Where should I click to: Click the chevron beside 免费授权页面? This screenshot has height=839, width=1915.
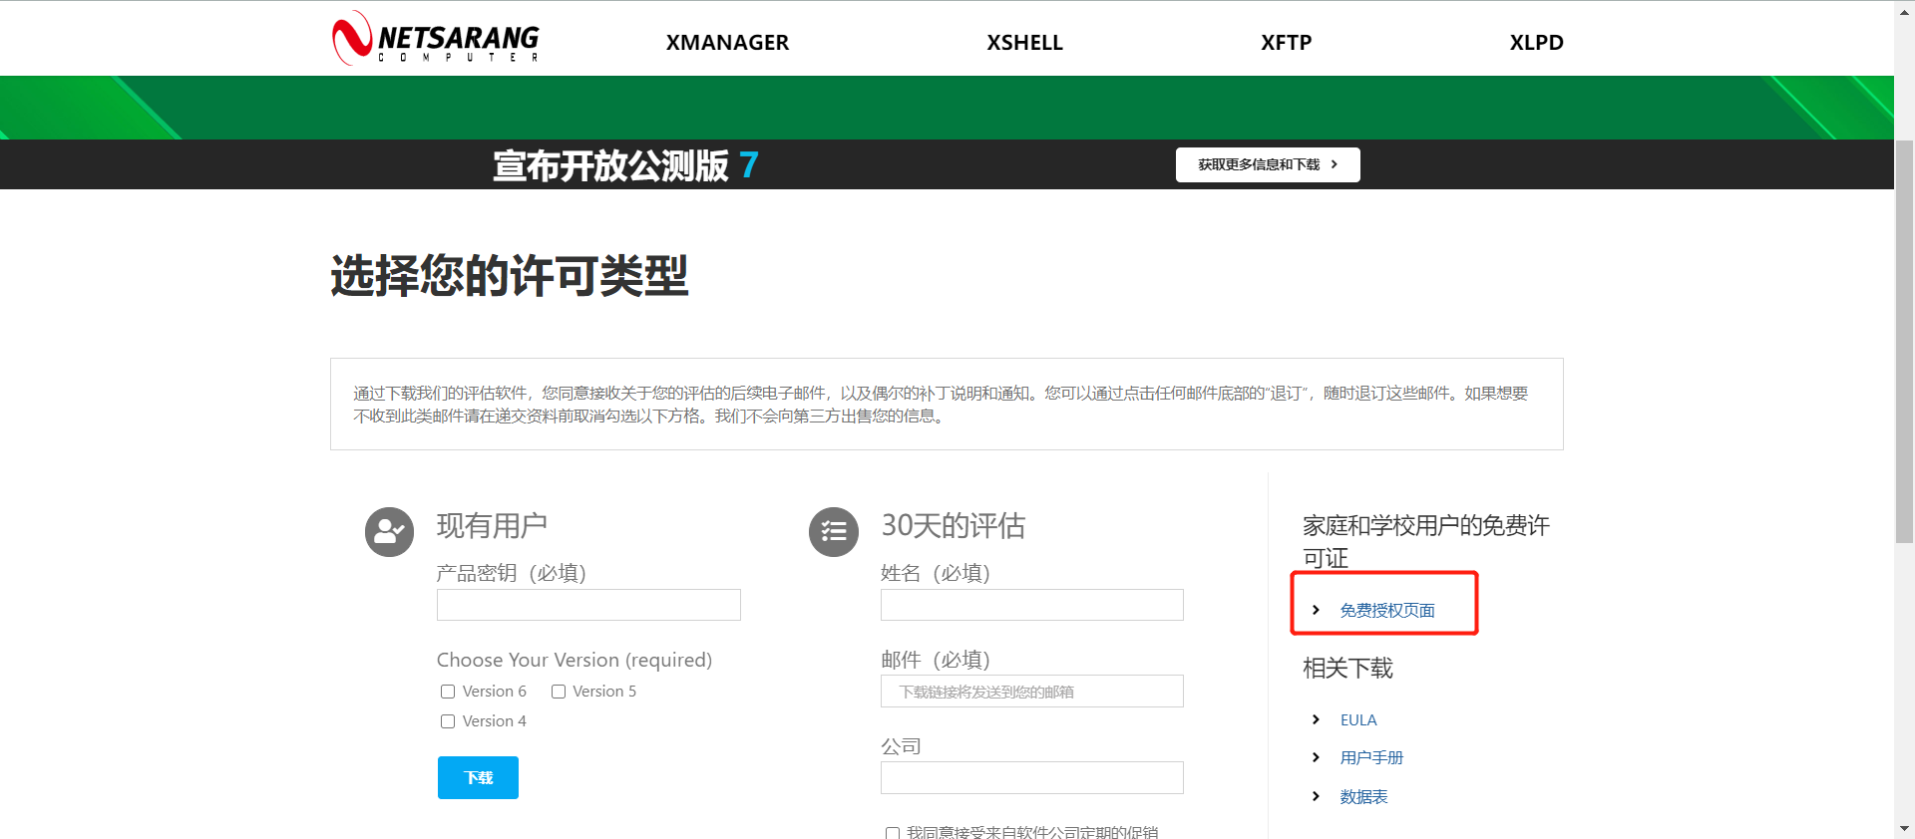pyautogui.click(x=1316, y=610)
